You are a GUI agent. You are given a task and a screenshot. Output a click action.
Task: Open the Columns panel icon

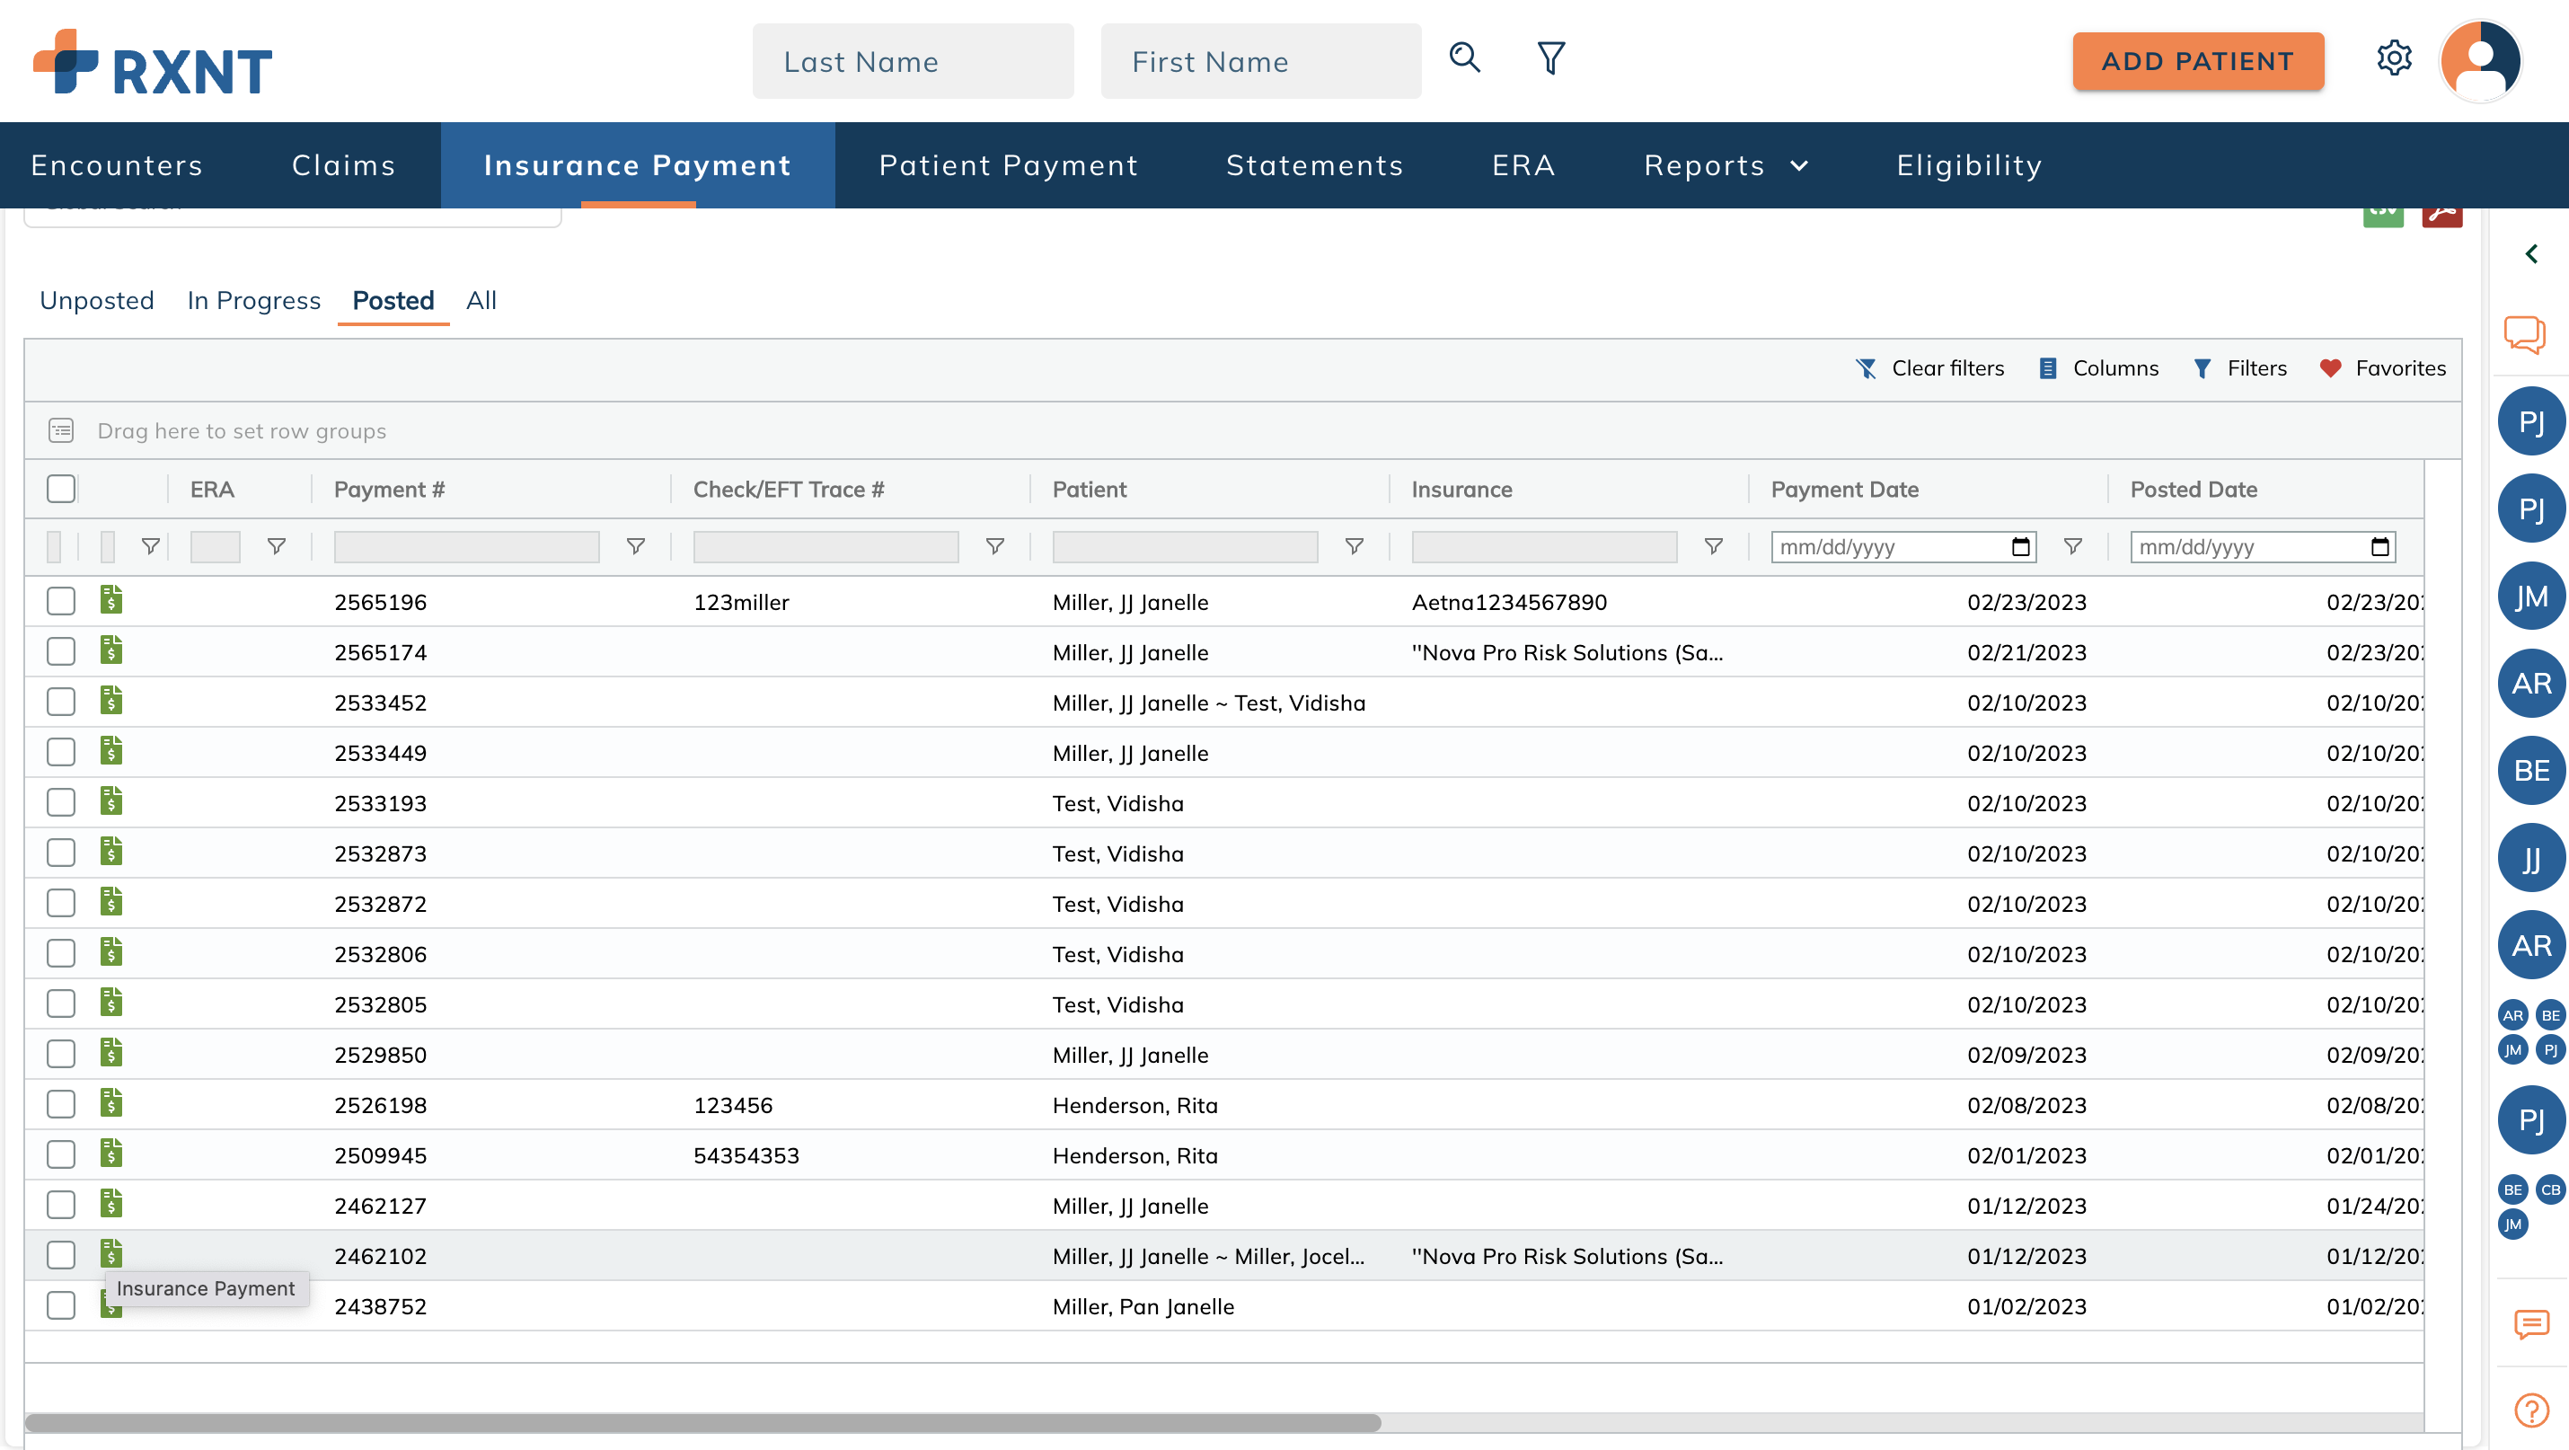point(2047,368)
